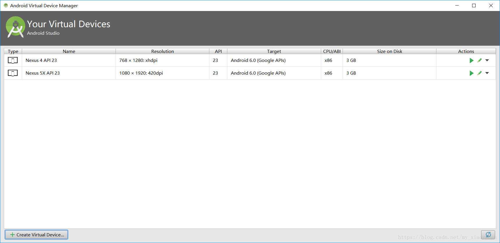Click x86 cell in Nexus 5X row

(332, 73)
